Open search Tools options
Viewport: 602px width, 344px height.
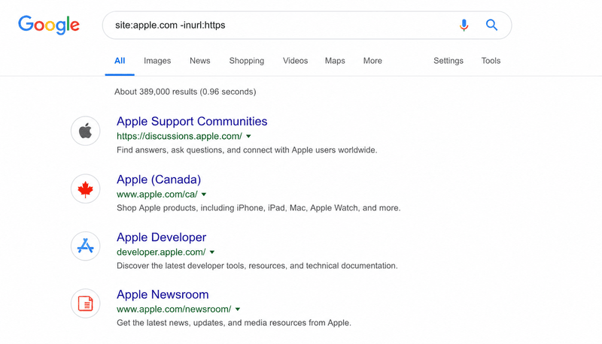click(491, 61)
